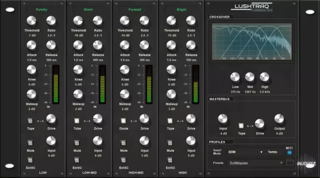
Task: Click the LOW-MID Knee knob
Action: [x=78, y=70]
